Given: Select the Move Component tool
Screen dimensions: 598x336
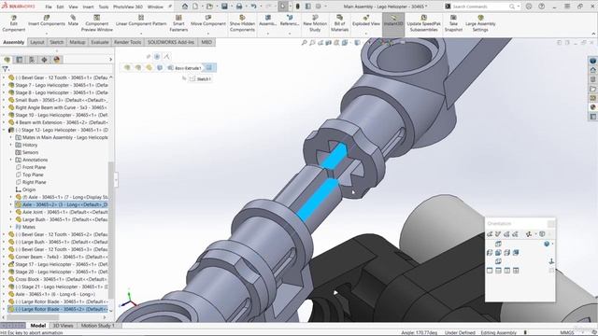Looking at the screenshot, I should click(x=207, y=21).
